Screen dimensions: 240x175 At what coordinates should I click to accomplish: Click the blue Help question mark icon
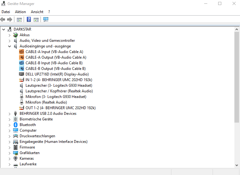[29, 19]
